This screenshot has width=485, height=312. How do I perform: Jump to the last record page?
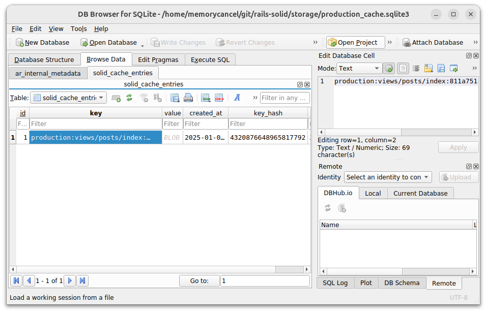pos(82,280)
